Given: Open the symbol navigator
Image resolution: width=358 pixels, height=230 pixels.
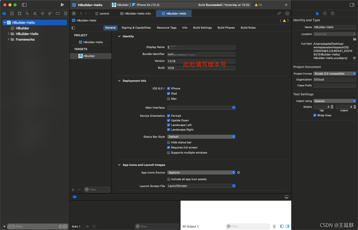Looking at the screenshot, I should coord(19,14).
